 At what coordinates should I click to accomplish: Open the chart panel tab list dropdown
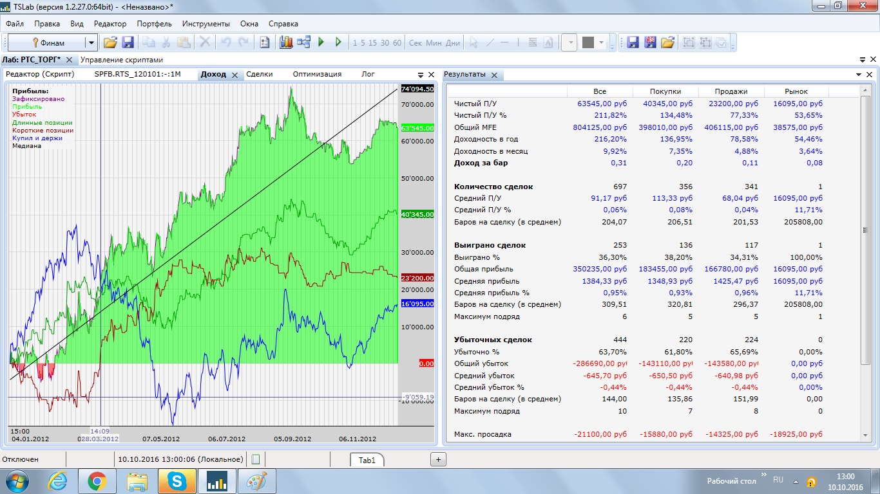point(421,75)
